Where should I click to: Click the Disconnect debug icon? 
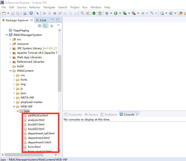60,13
